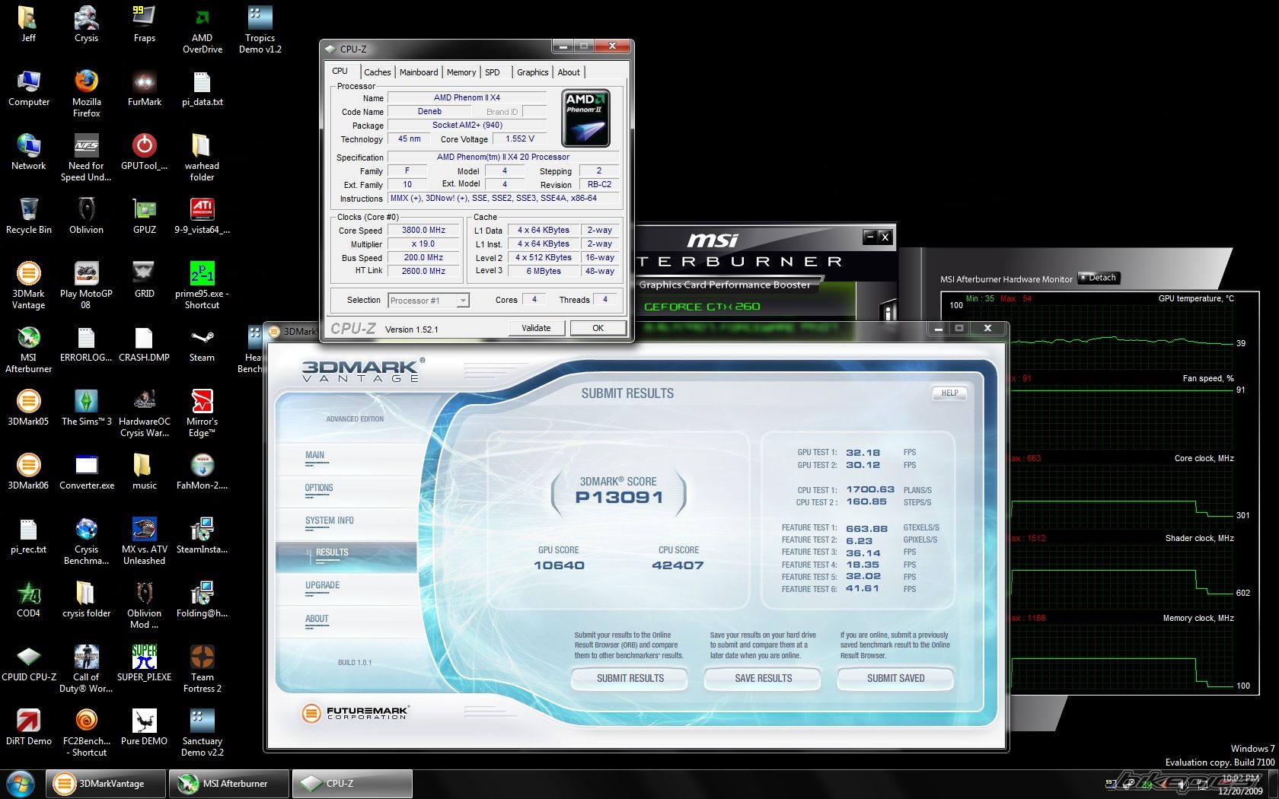
Task: Select OPTIONS in the 3DMark Vantage sidebar
Action: (319, 488)
